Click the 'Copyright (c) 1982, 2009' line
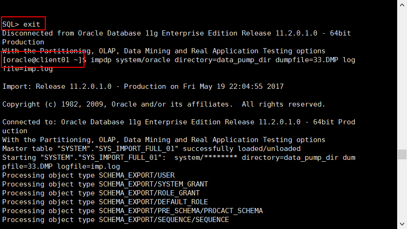The width and height of the screenshot is (407, 229). pos(164,104)
